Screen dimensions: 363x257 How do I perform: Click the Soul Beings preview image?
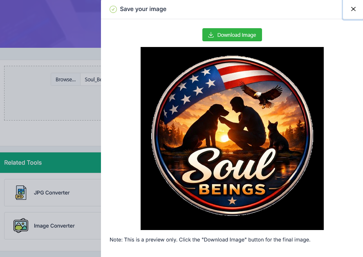pyautogui.click(x=232, y=139)
